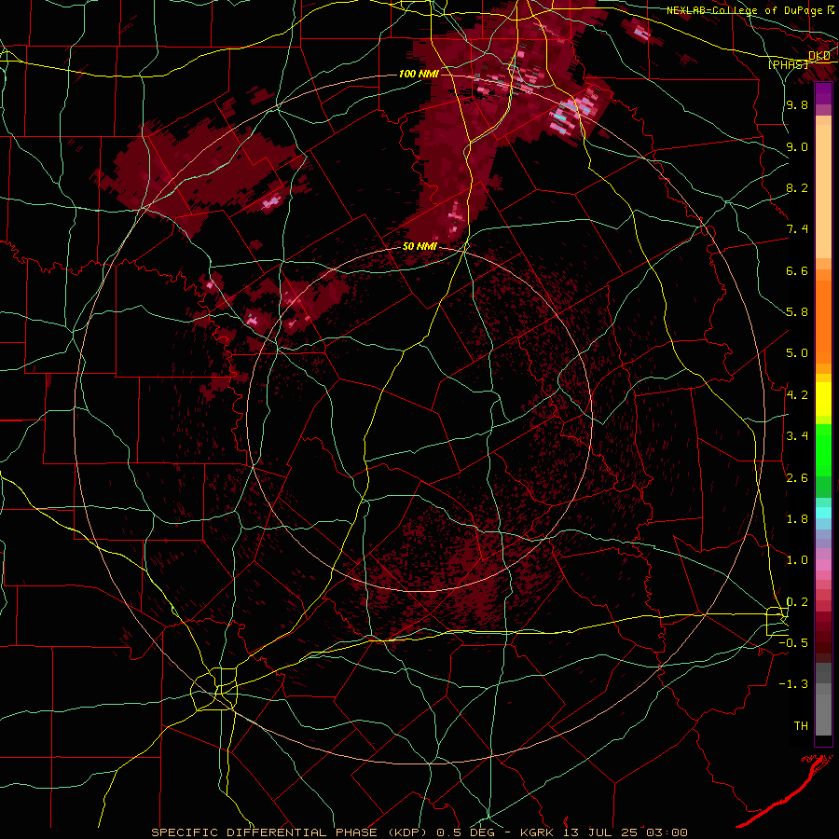The height and width of the screenshot is (839, 839).
Task: Click the 13 JUL 25 03:00 timestamp
Action: pos(626,832)
